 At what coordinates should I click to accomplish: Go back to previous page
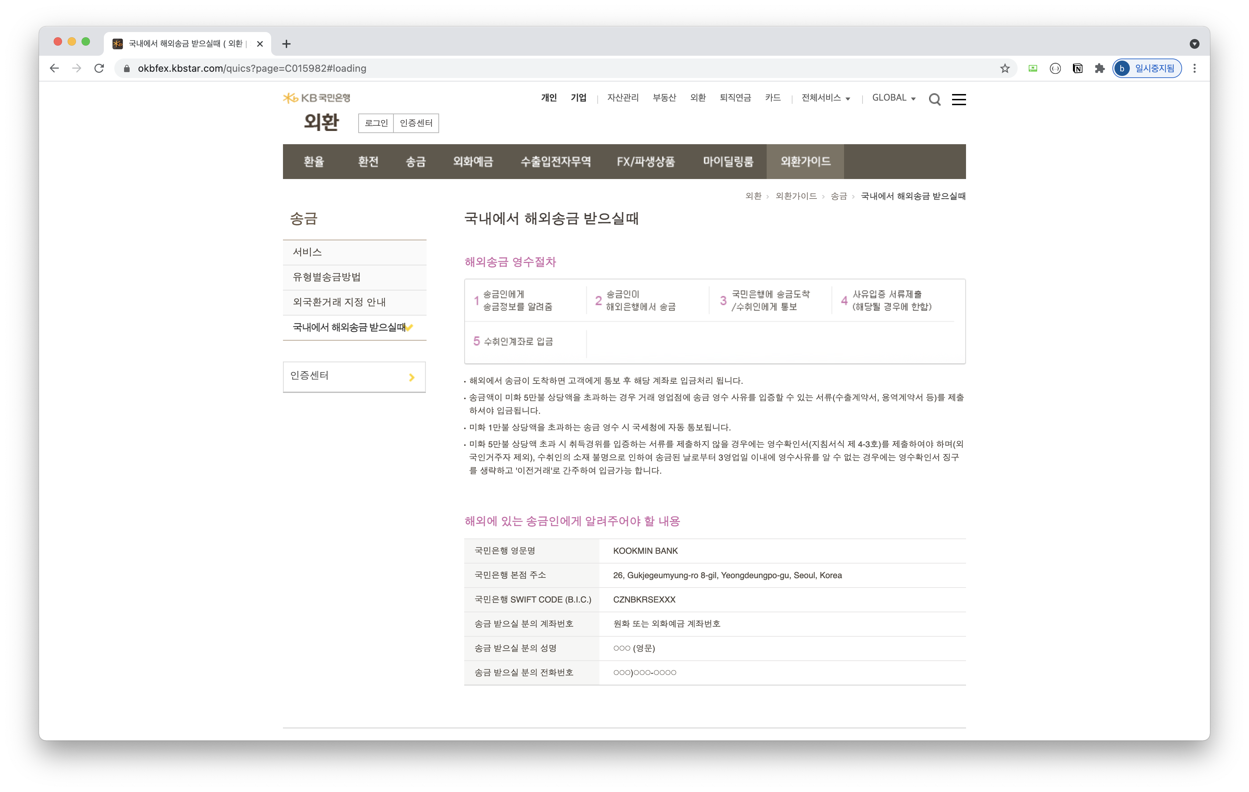point(54,68)
